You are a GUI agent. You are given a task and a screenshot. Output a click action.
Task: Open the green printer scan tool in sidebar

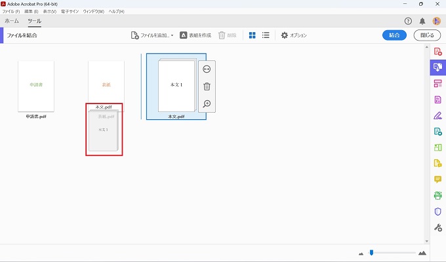437,195
